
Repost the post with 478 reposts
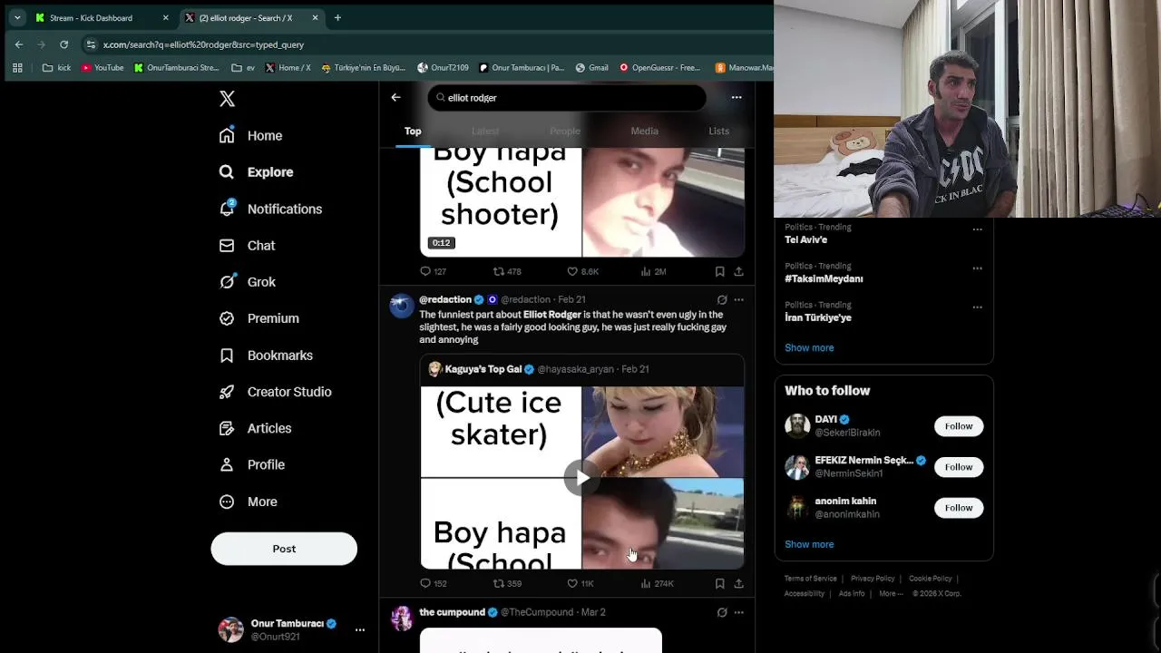[507, 271]
